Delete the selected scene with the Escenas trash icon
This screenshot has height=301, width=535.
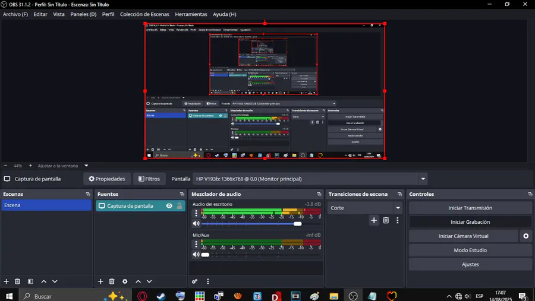click(x=17, y=281)
